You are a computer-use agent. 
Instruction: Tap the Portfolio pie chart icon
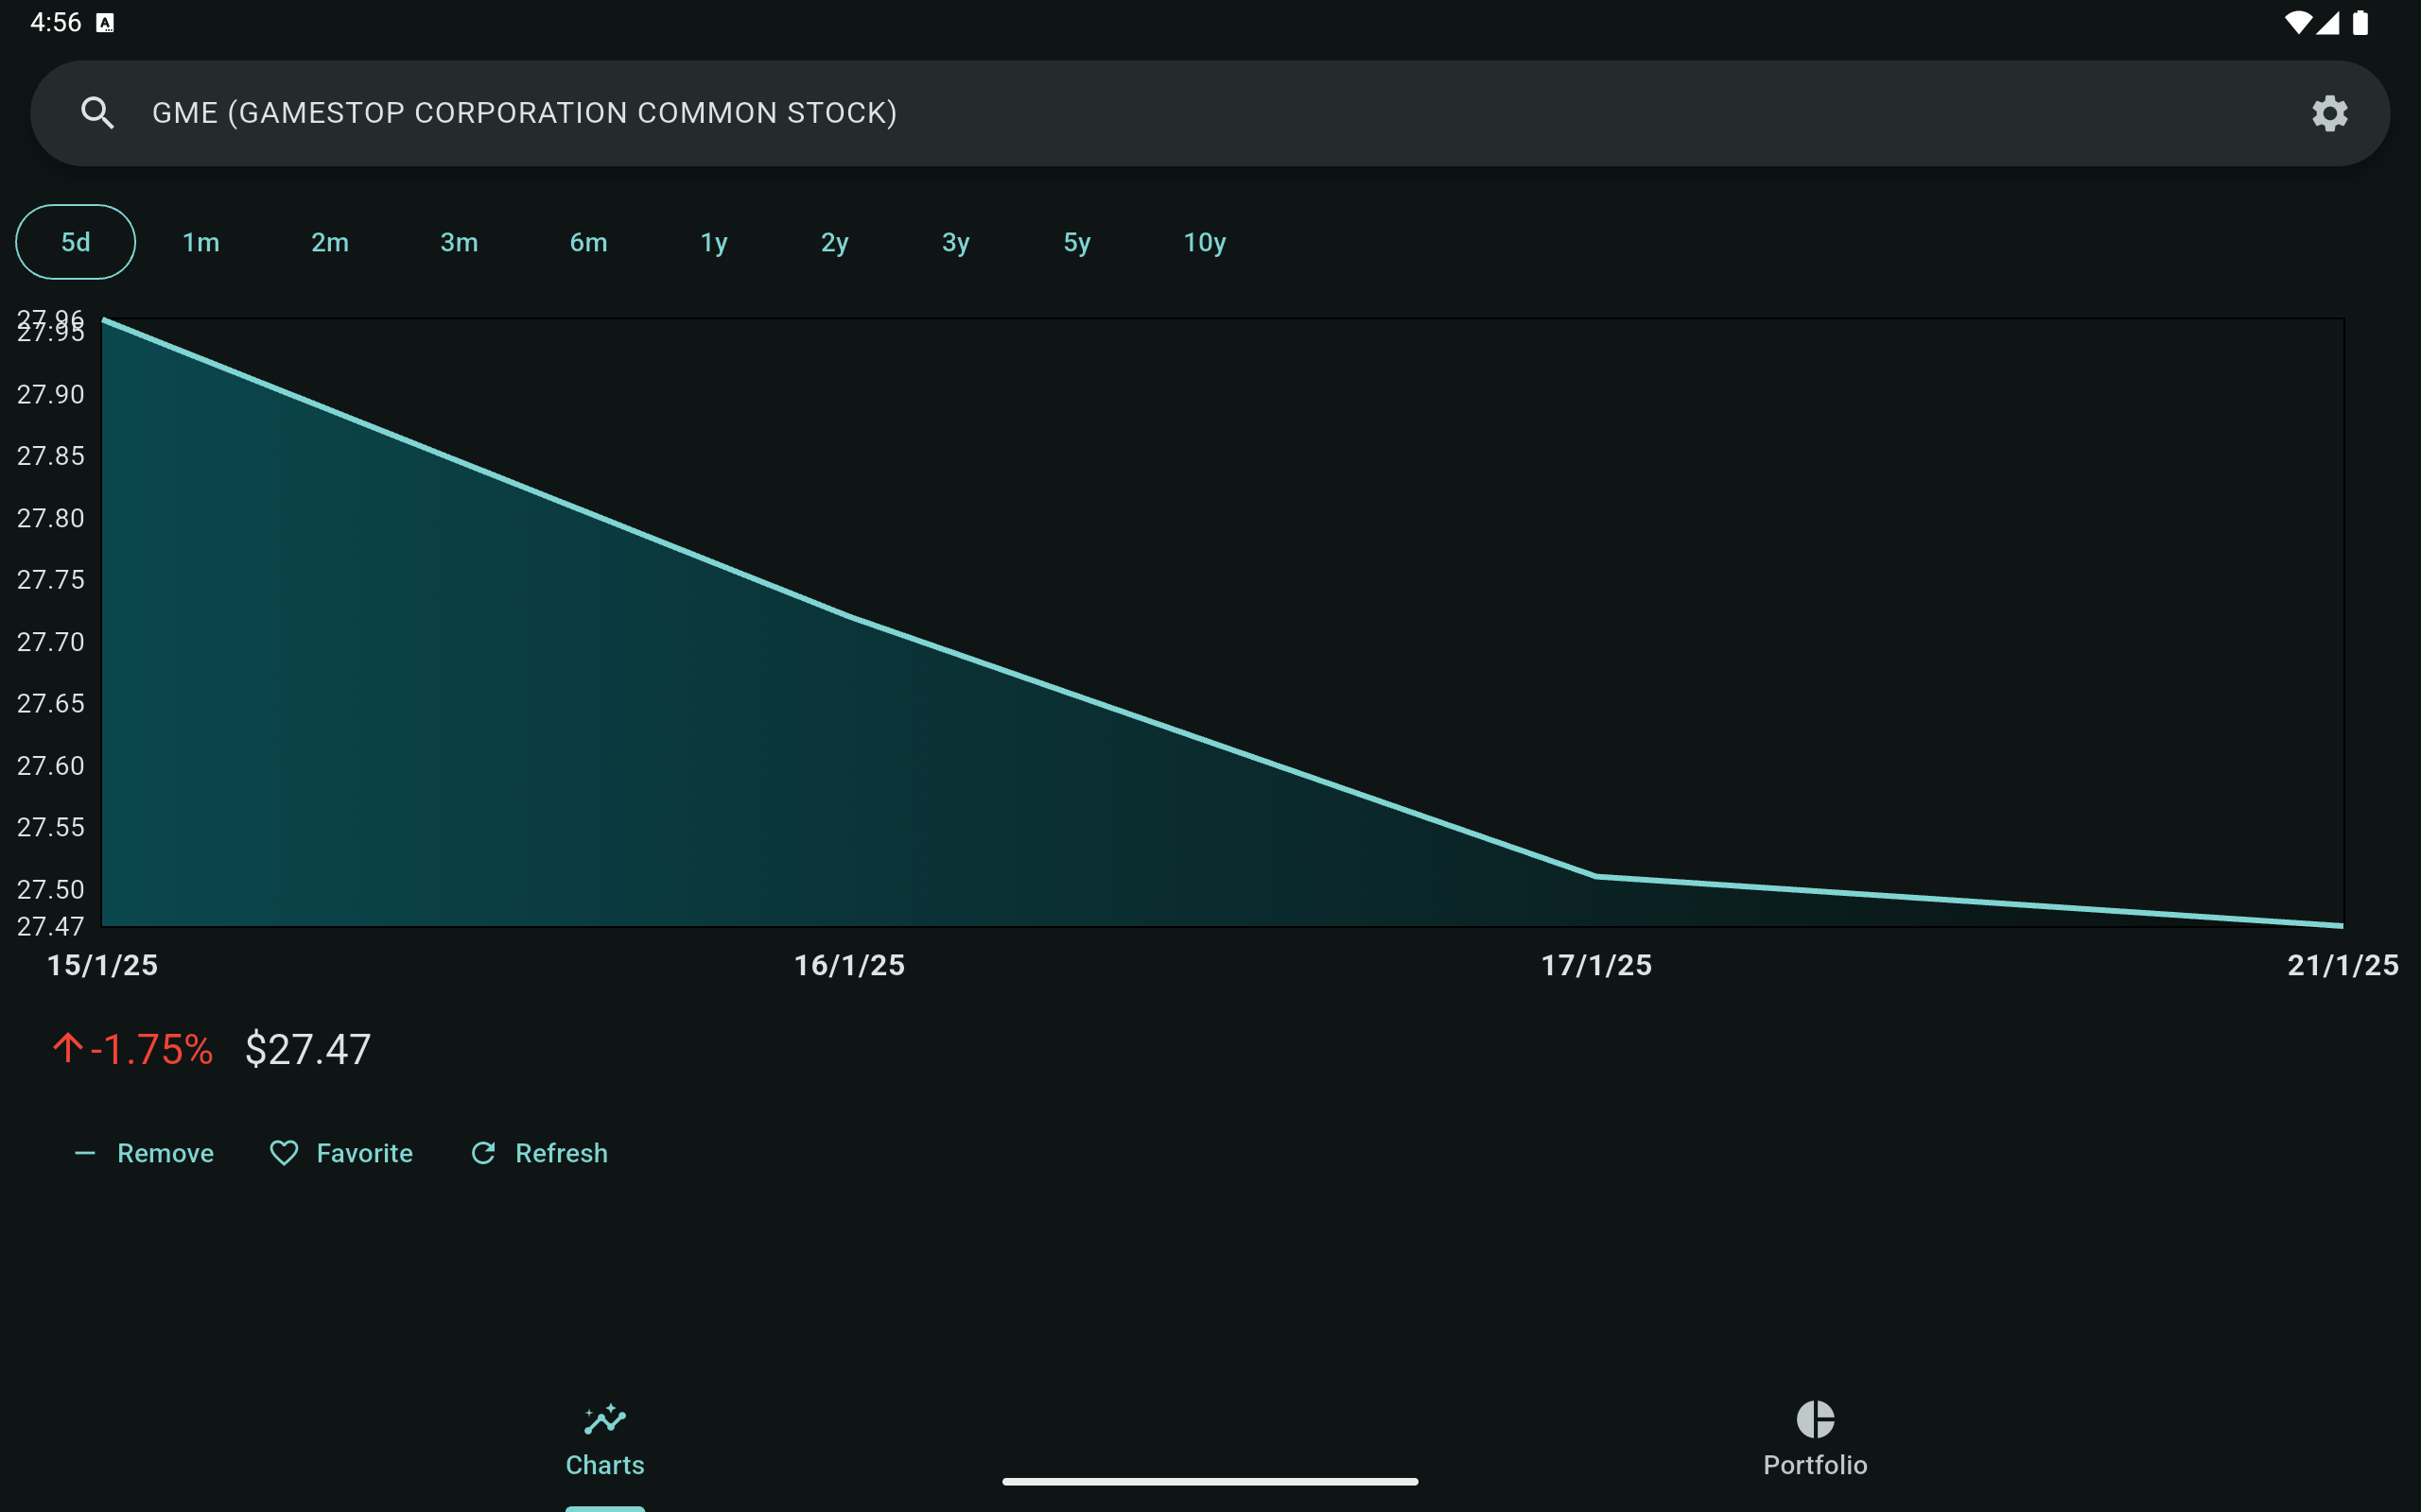1815,1419
